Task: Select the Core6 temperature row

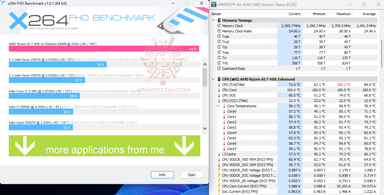Action: (294, 143)
